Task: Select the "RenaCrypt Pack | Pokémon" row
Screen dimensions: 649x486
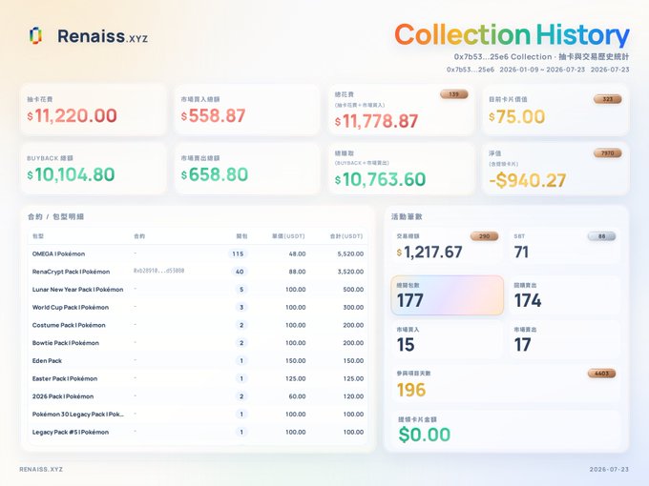Action: click(x=198, y=272)
